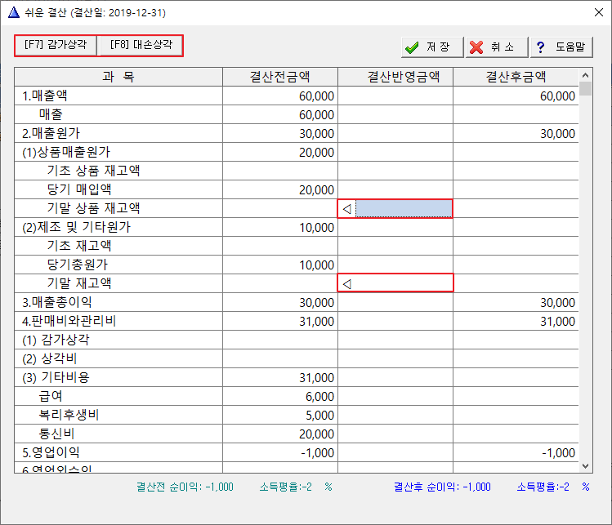Select the 기초 상품 재고액 row label
Screen dimensions: 612x525
[93, 171]
